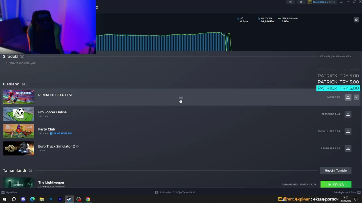Click the wallet balance $1.18

[x=332, y=2]
